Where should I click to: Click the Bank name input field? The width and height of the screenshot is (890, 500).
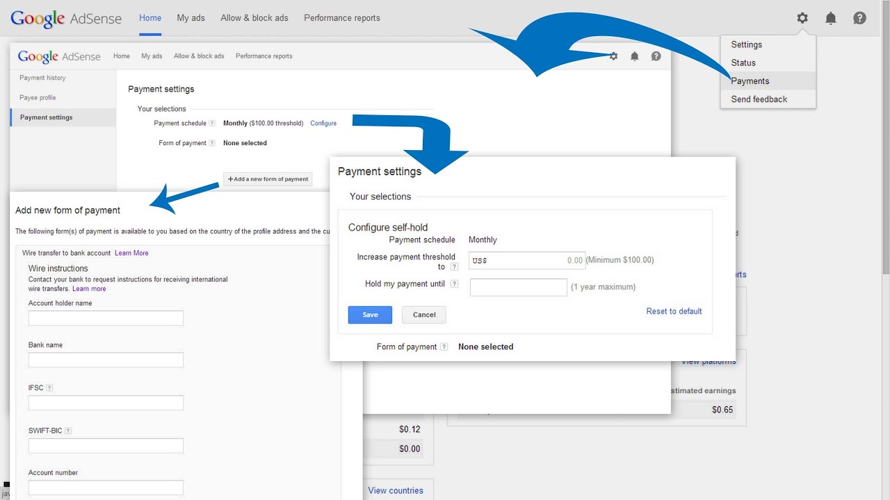click(x=106, y=360)
